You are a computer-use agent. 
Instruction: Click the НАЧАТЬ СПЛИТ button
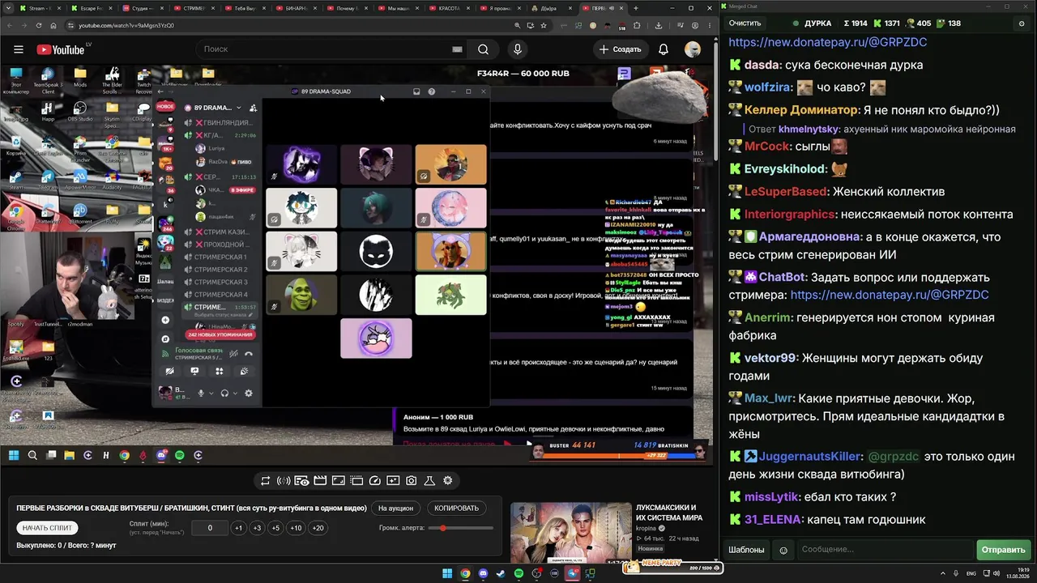47,528
